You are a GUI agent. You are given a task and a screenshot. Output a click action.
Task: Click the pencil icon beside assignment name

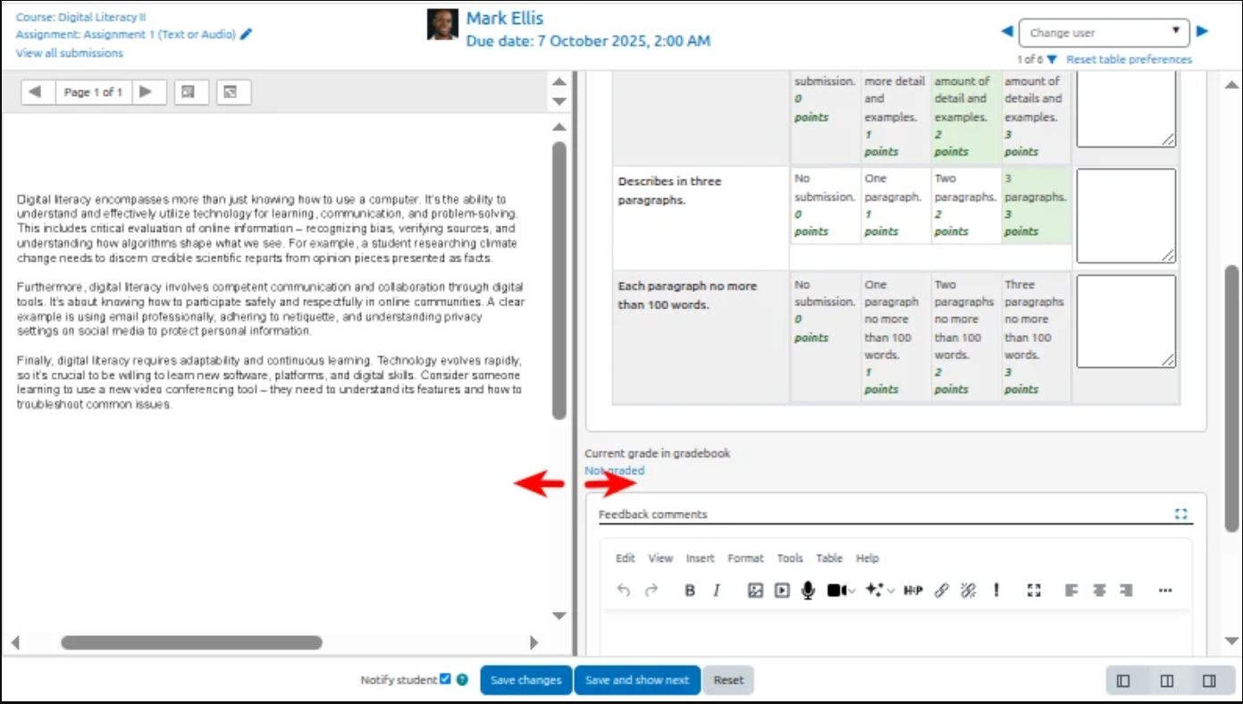(247, 34)
